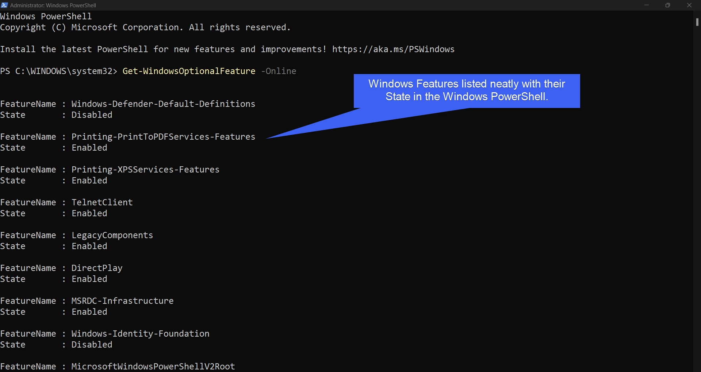Image resolution: width=701 pixels, height=372 pixels.
Task: Click Printing-PrintToPDFServices-Features feature name
Action: point(163,137)
